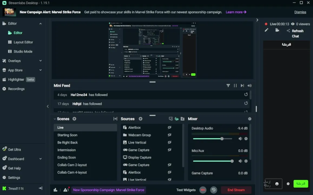Collapse the chat panel arrow

257,20
